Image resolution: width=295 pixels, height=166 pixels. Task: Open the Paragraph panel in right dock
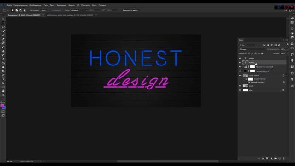pyautogui.click(x=292, y=79)
